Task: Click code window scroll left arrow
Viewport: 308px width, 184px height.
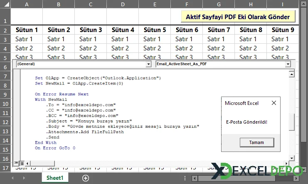Action: click(27, 163)
